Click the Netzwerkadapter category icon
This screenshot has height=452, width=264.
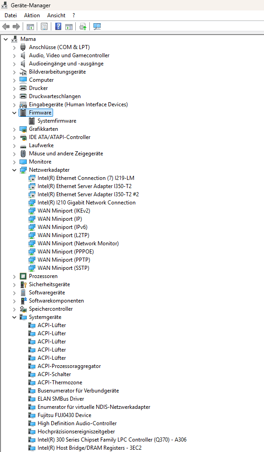(23, 170)
